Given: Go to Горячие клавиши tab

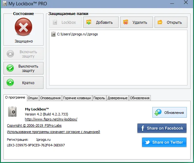Looking at the screenshot, I should [77, 98].
